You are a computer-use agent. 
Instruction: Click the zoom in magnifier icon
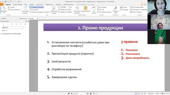71,7
